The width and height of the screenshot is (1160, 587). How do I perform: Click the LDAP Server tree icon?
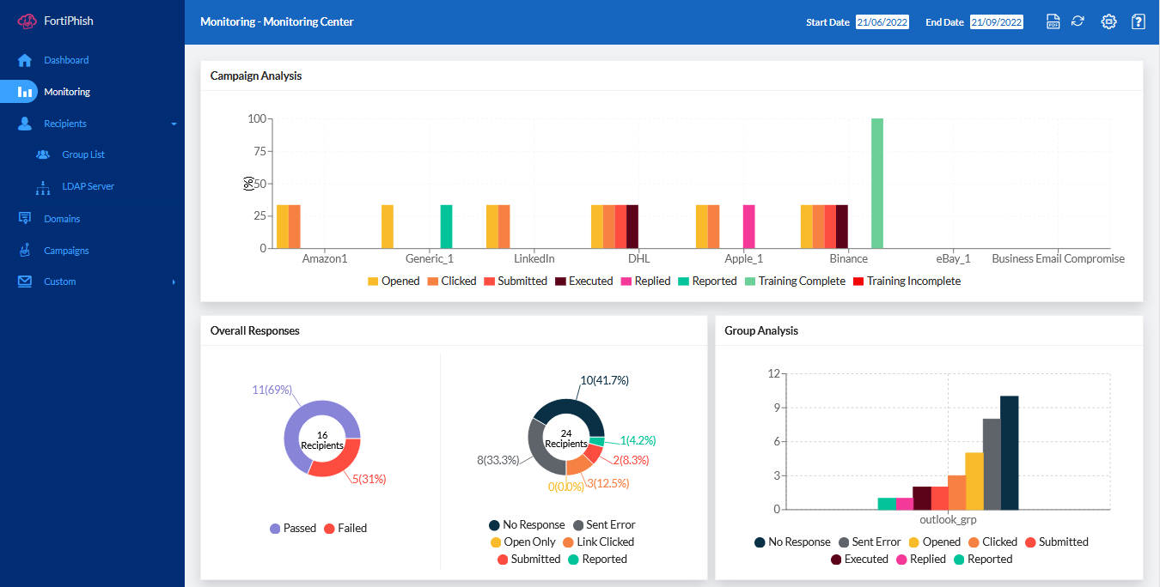click(x=42, y=186)
